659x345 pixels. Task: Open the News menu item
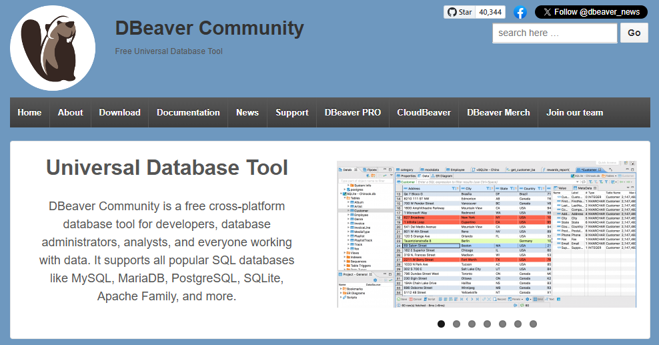(x=247, y=113)
